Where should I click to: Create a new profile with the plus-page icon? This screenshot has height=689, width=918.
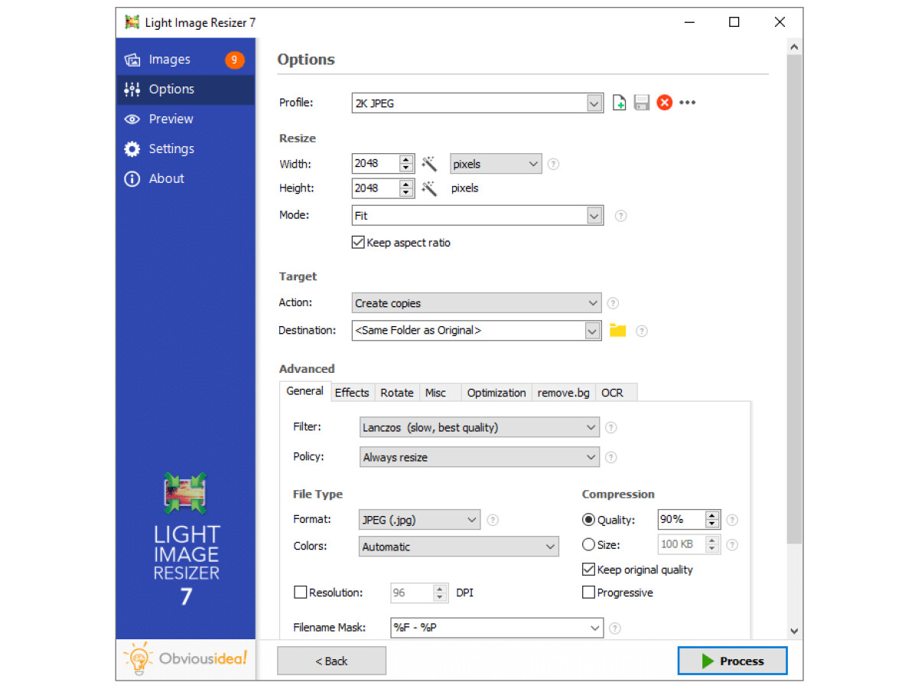620,103
